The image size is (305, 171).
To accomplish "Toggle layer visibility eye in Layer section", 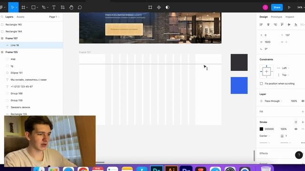I will tap(303, 101).
